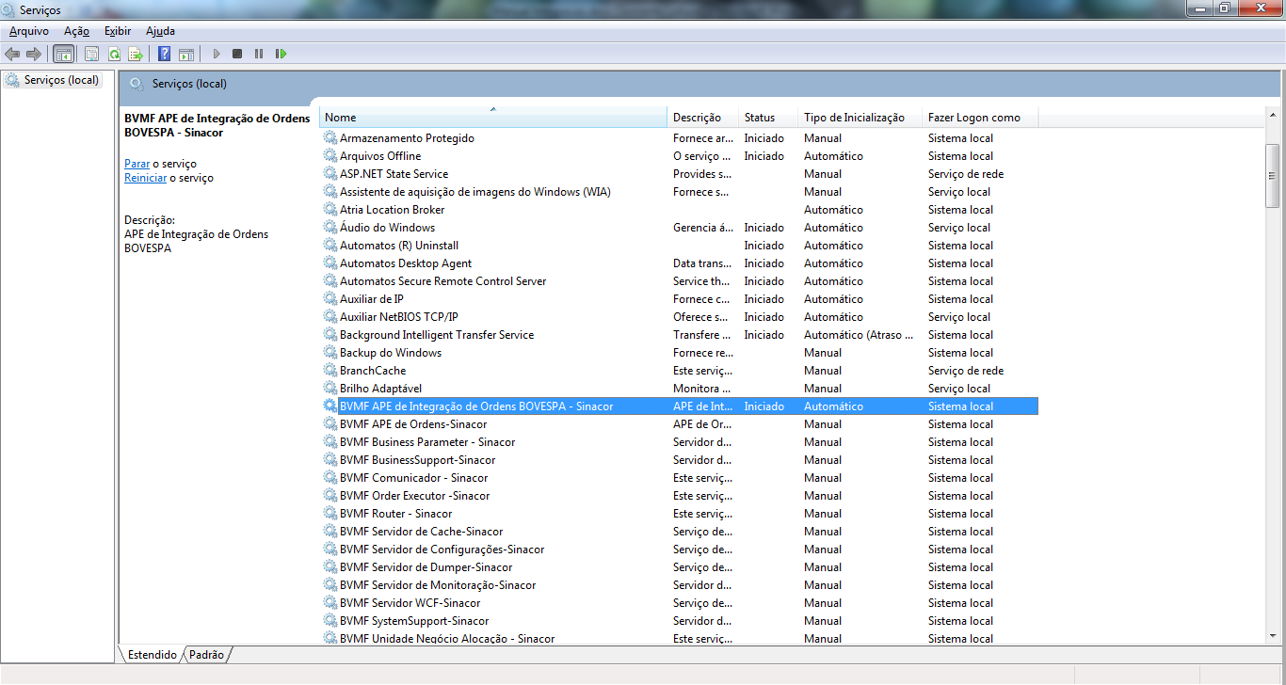This screenshot has height=685, width=1286.
Task: Click gear icon of Backup do Windows
Action: [330, 353]
